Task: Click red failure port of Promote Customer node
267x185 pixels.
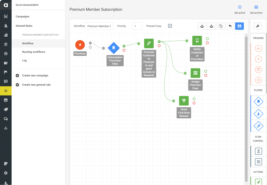Action: [x=159, y=46]
